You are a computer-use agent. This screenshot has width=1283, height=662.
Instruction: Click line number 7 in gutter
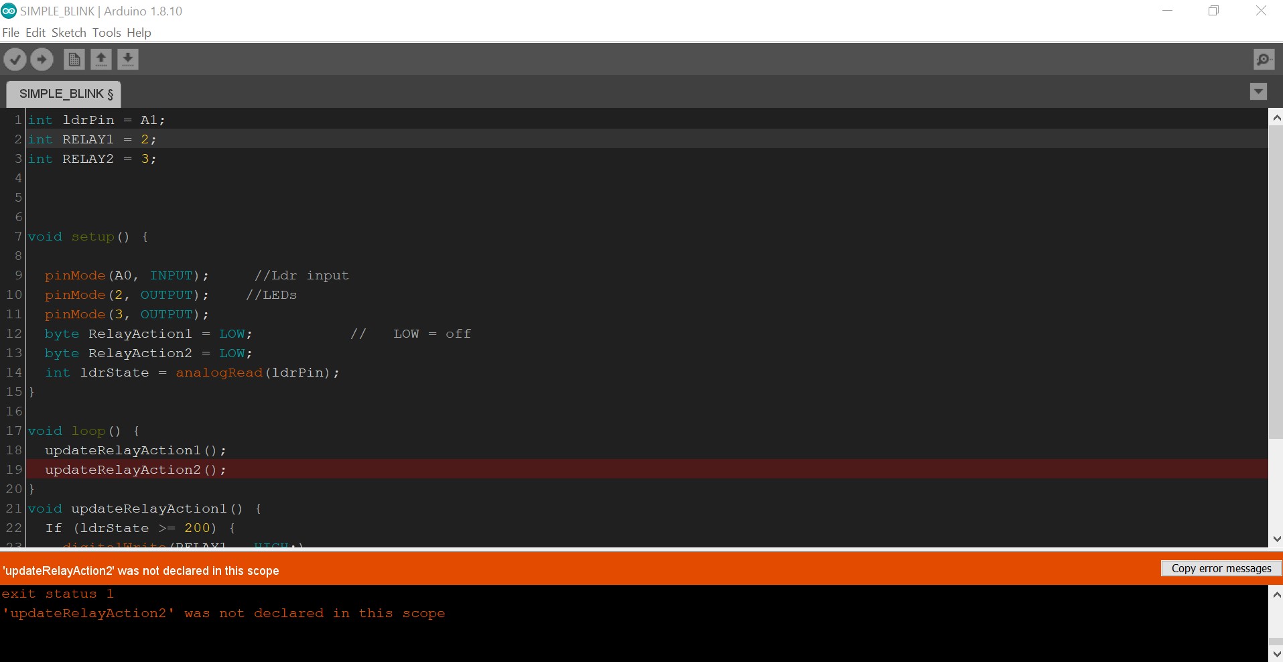pos(18,237)
